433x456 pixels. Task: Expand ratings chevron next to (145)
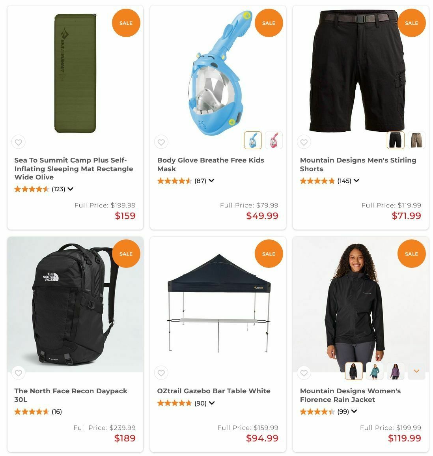(x=356, y=181)
